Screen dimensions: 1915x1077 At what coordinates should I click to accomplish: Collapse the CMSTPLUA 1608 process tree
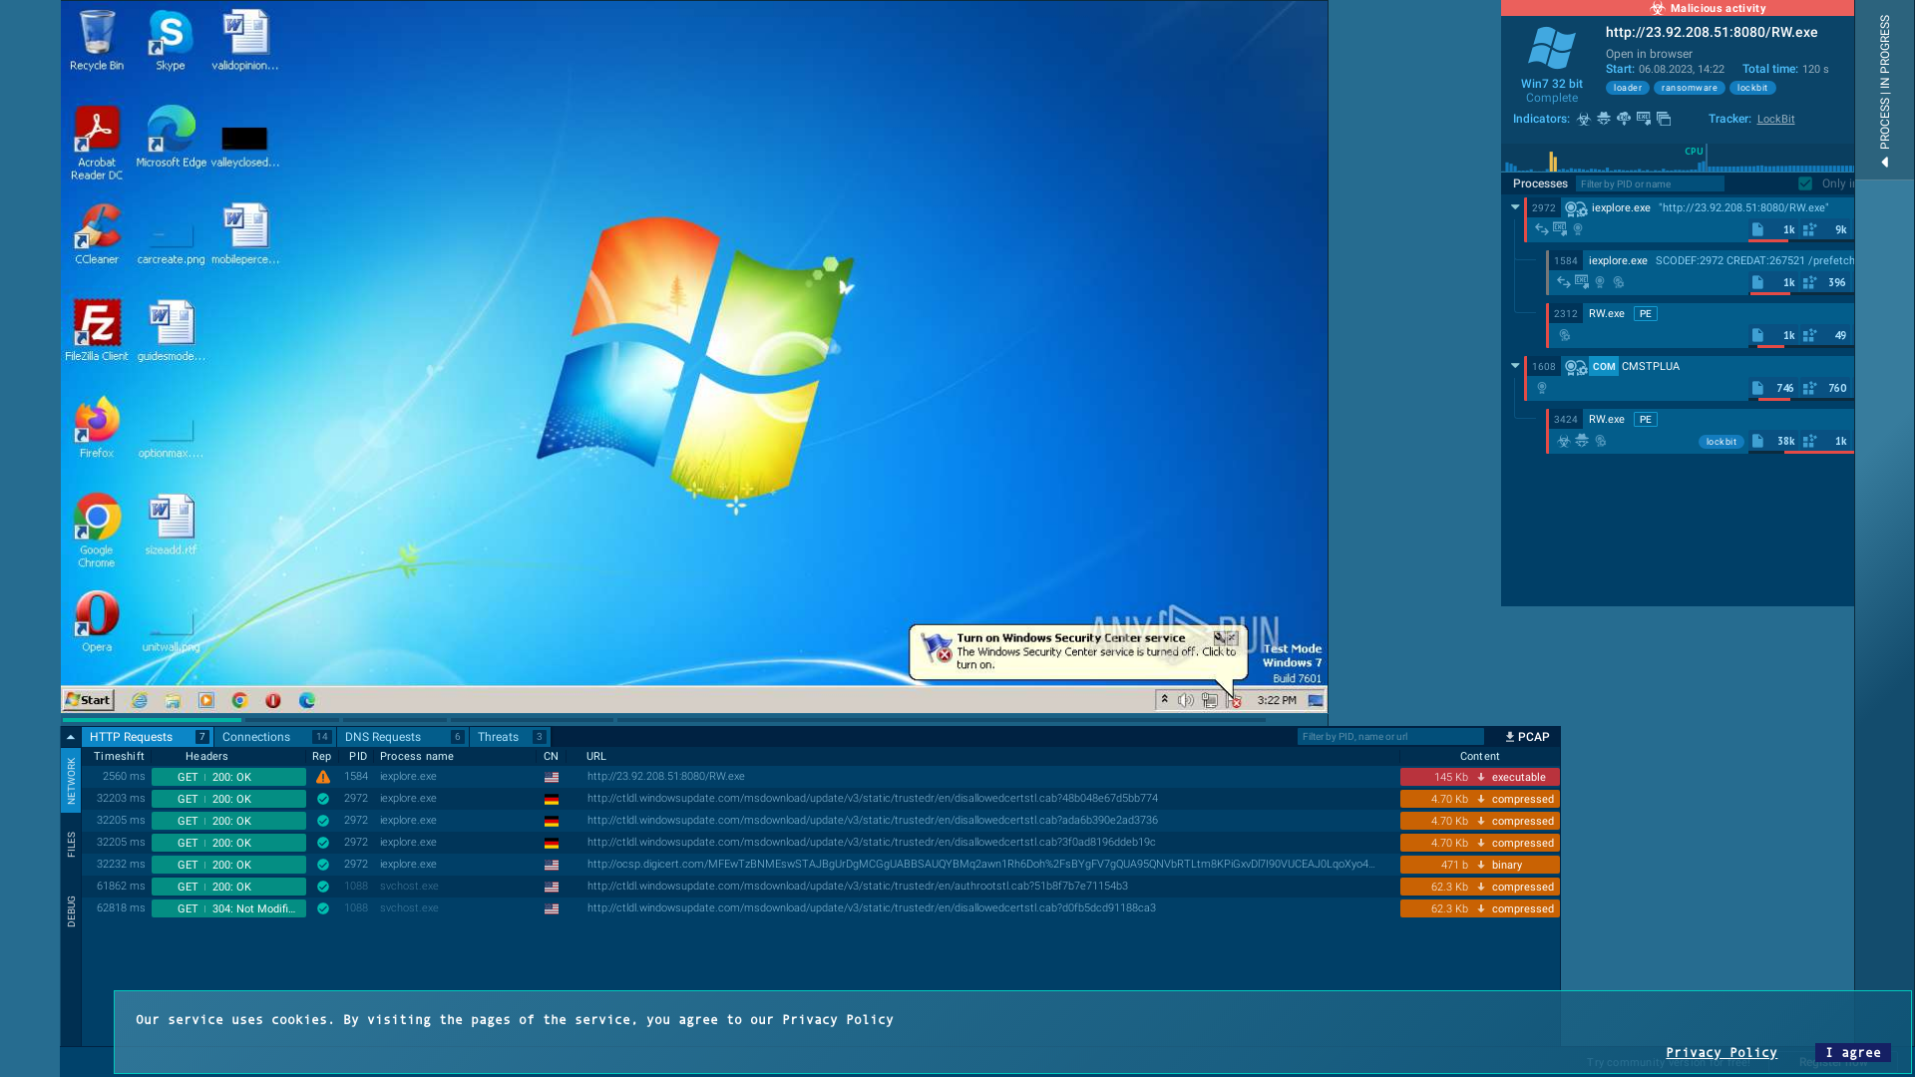(x=1515, y=366)
